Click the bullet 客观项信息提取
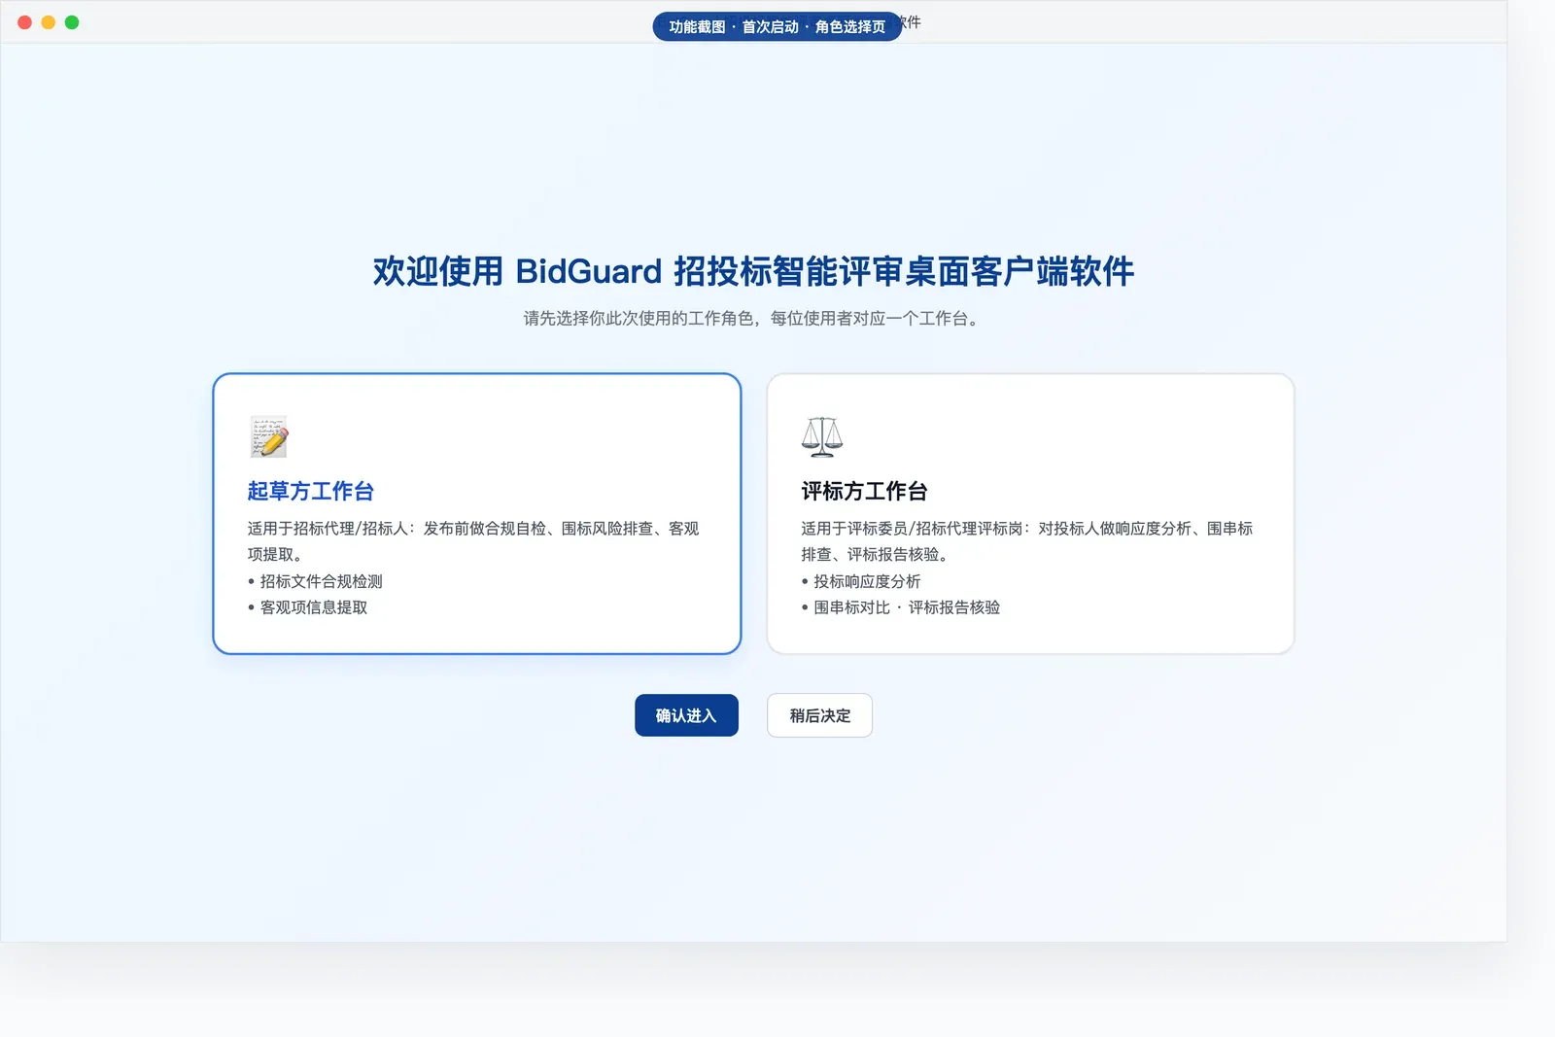The width and height of the screenshot is (1555, 1037). point(307,607)
